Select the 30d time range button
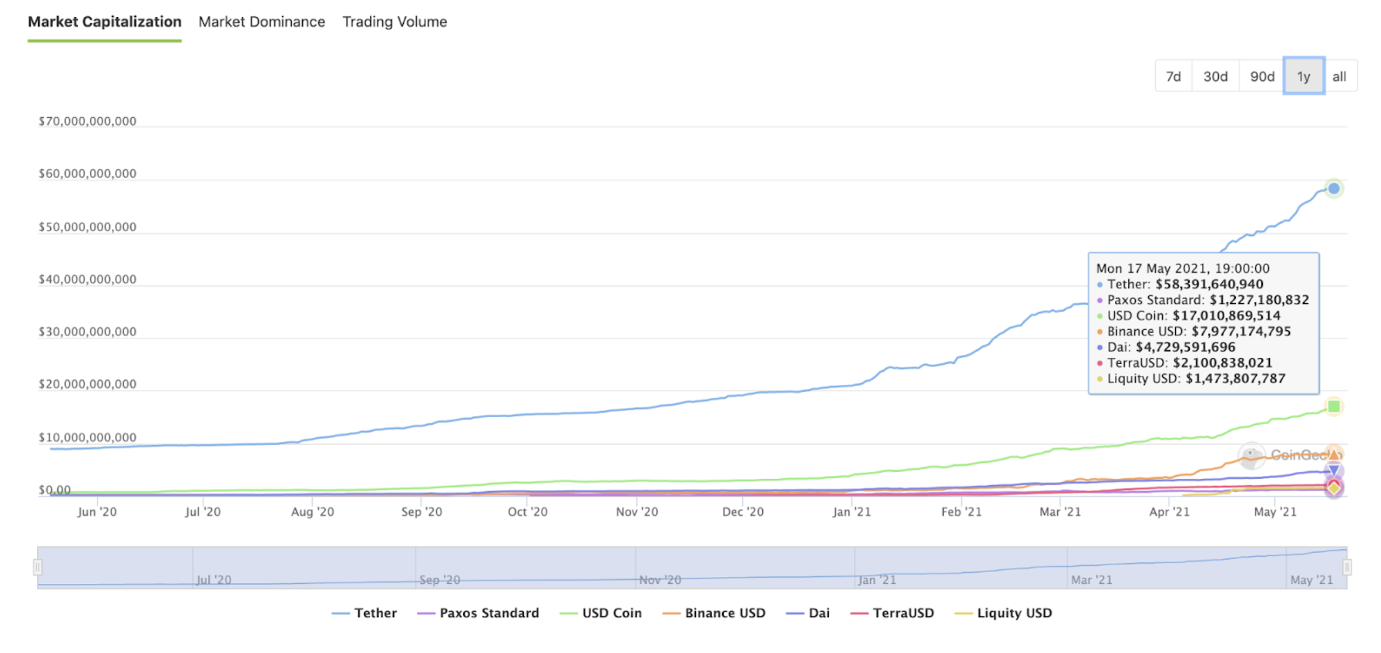 tap(1215, 77)
